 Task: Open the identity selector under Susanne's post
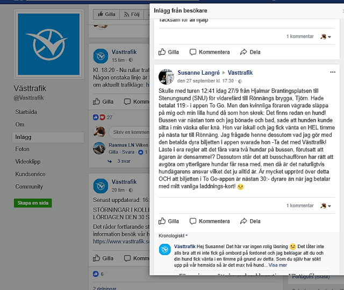(326, 206)
